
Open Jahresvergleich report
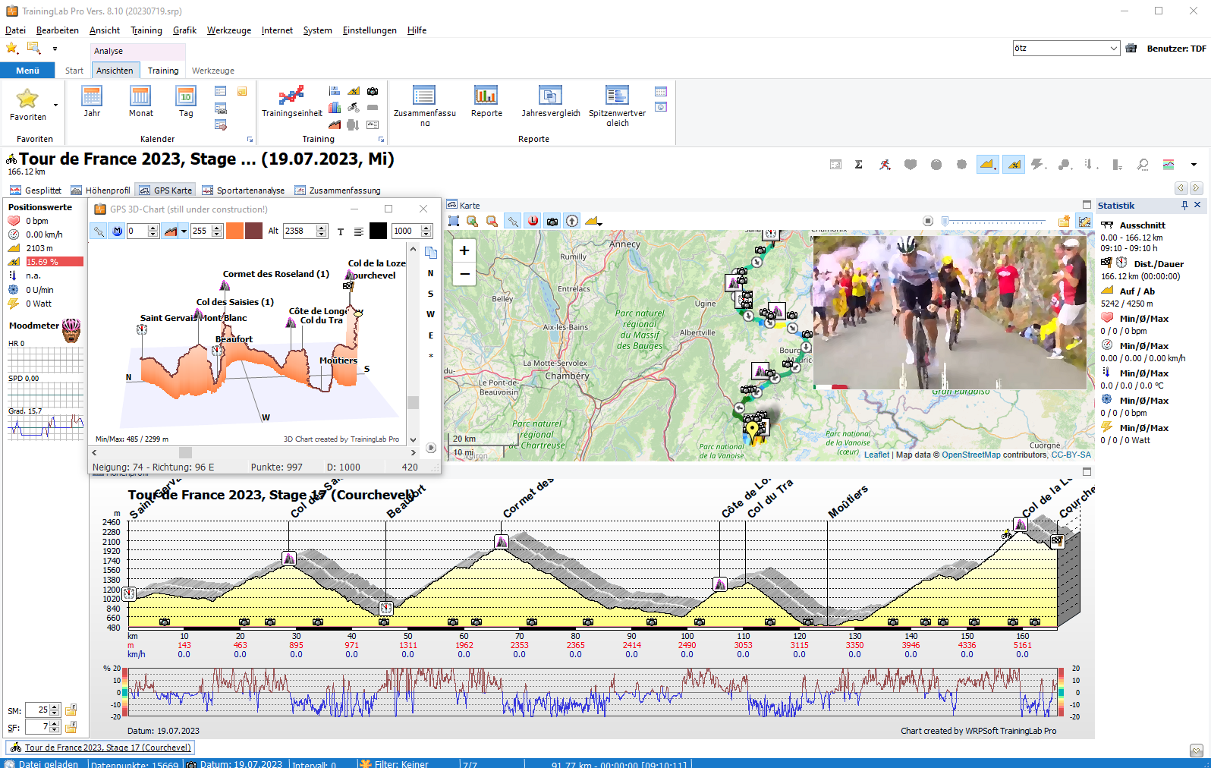click(551, 102)
